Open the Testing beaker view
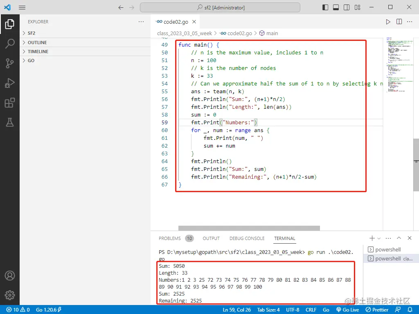This screenshot has width=419, height=314. (10, 123)
